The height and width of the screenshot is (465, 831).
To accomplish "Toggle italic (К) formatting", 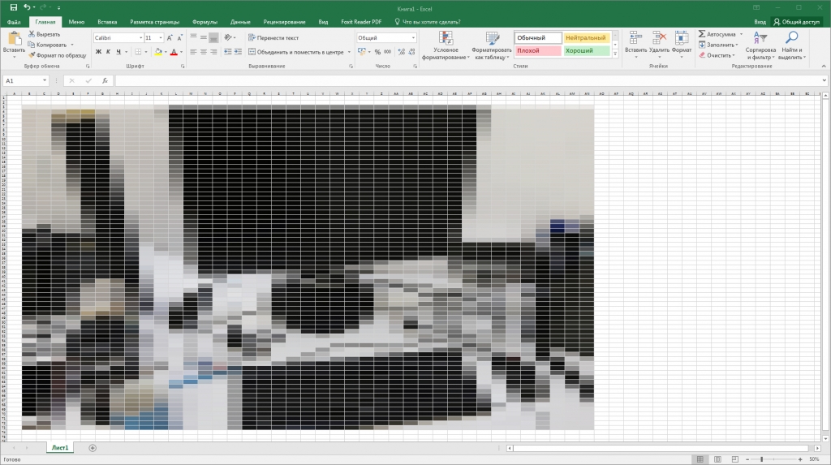I will point(108,52).
